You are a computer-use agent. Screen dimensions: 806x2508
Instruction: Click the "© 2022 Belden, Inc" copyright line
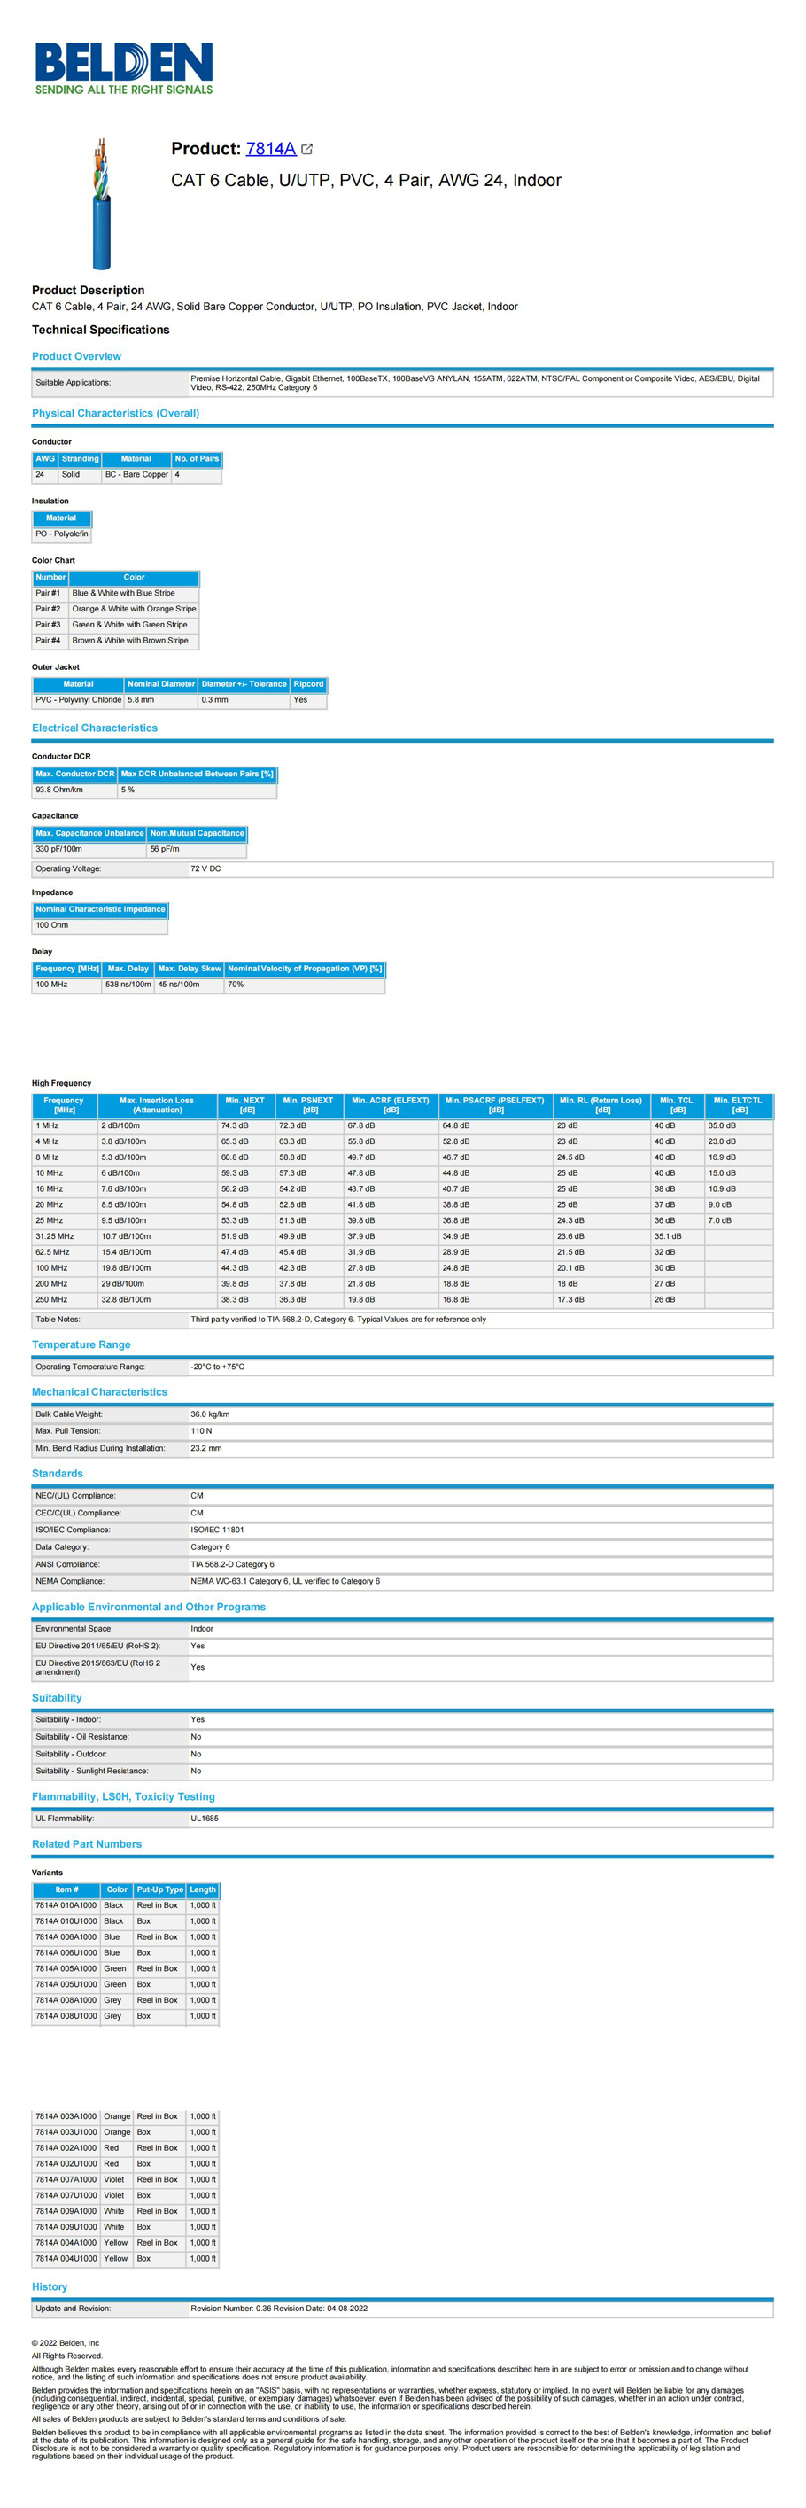pos(66,2344)
